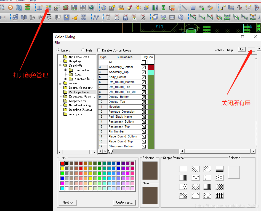Click the edit text abc pencil icon

click(x=210, y=8)
